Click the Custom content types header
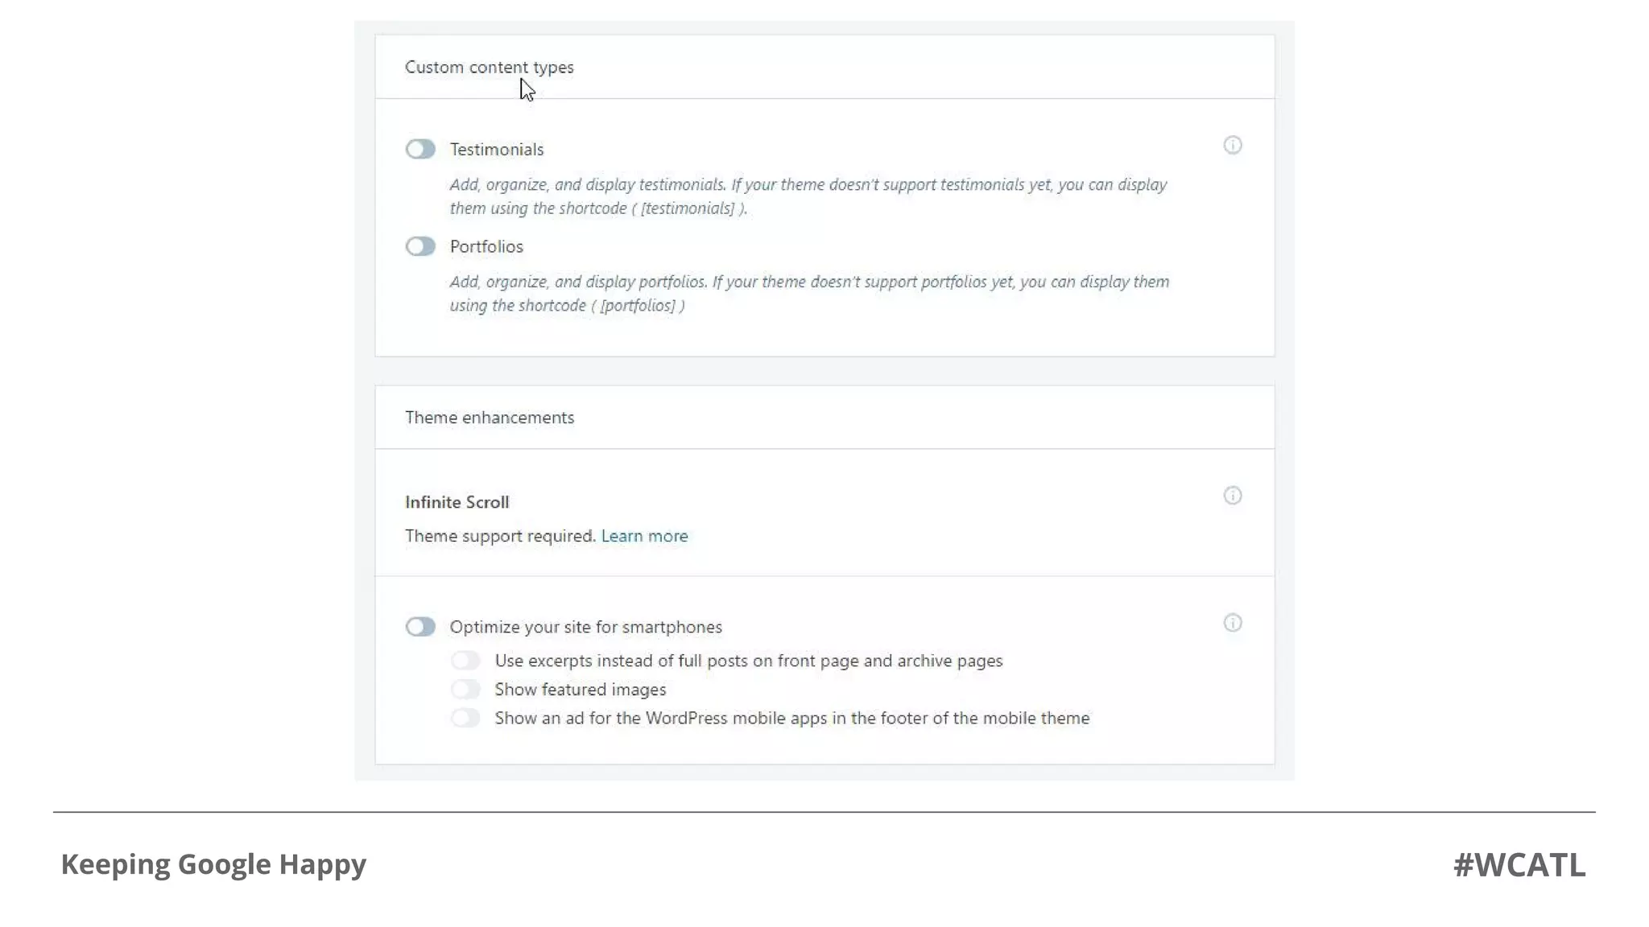1649x927 pixels. click(x=489, y=67)
